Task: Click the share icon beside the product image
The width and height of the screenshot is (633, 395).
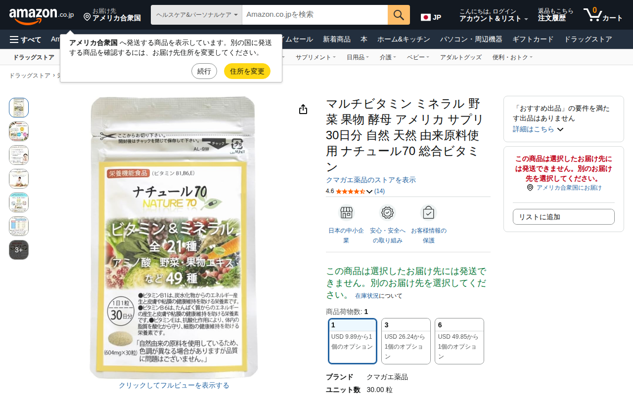Action: (303, 109)
